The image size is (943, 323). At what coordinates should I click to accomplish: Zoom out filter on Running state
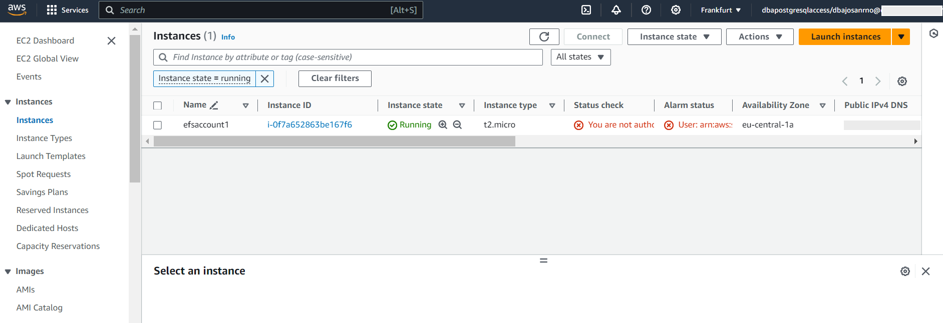tap(457, 124)
